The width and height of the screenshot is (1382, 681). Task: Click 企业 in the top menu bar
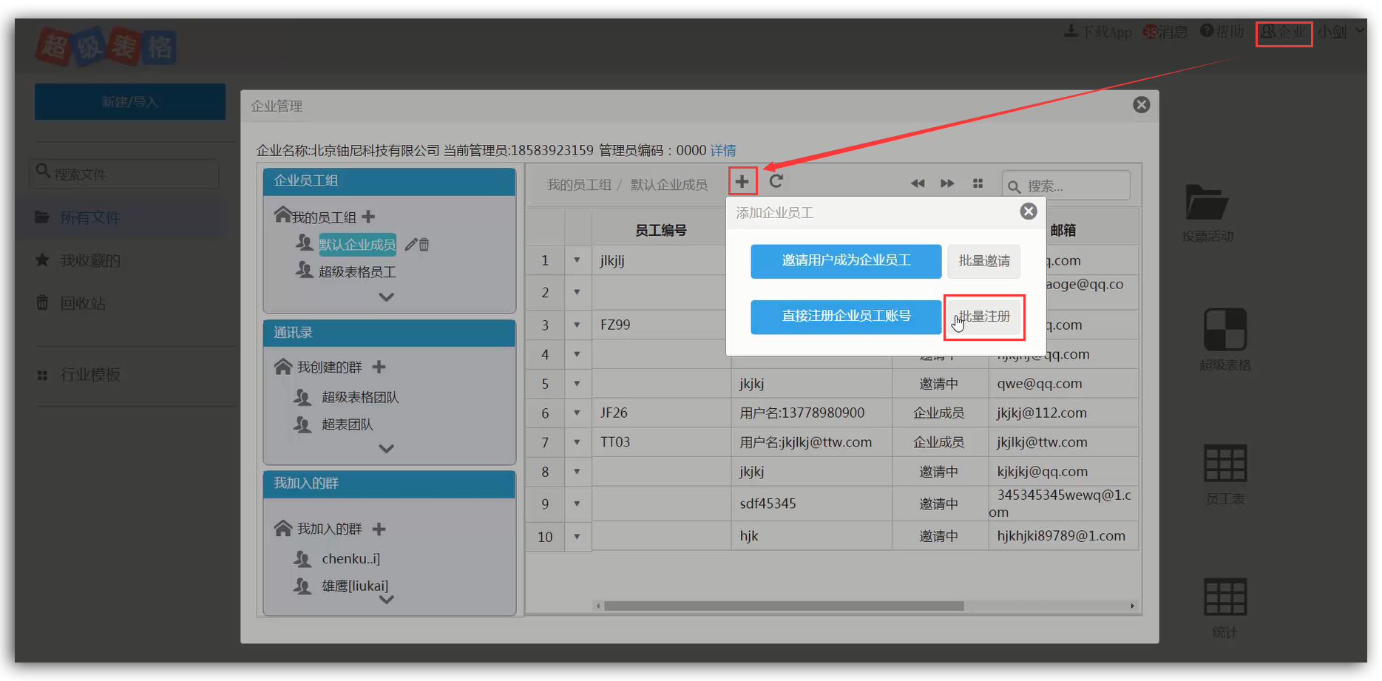tap(1284, 32)
